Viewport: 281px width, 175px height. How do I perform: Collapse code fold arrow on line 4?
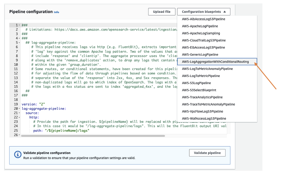(19, 38)
